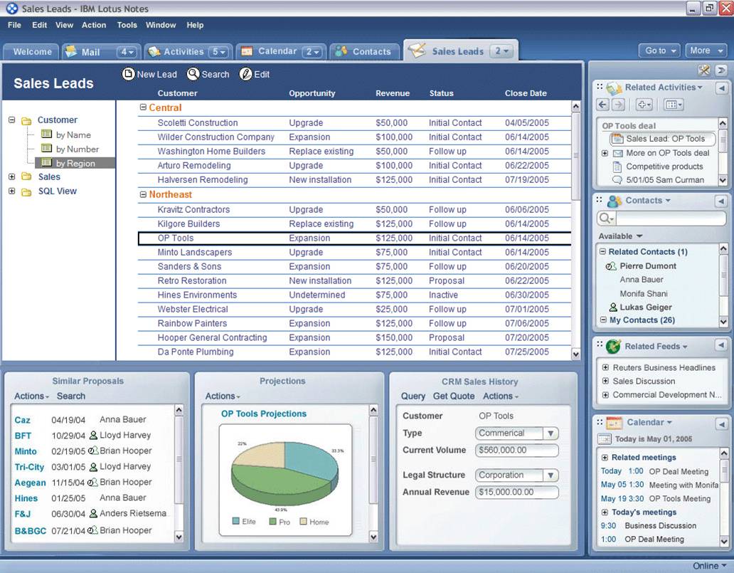Click the Sales Lead: OP Tools document icon
734x573 pixels.
click(617, 140)
